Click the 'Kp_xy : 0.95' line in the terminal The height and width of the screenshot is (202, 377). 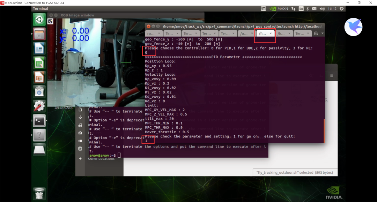tap(158, 66)
